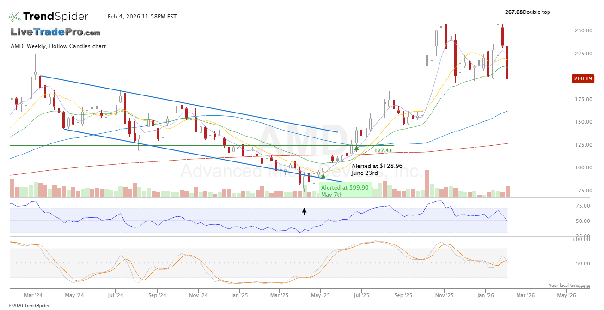Click the 'AMD, Weekly, Hollow Candles chart' title
Image resolution: width=604 pixels, height=310 pixels.
point(58,46)
